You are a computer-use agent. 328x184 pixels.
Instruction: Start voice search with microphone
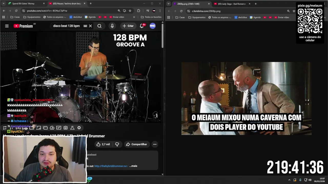click(x=112, y=26)
